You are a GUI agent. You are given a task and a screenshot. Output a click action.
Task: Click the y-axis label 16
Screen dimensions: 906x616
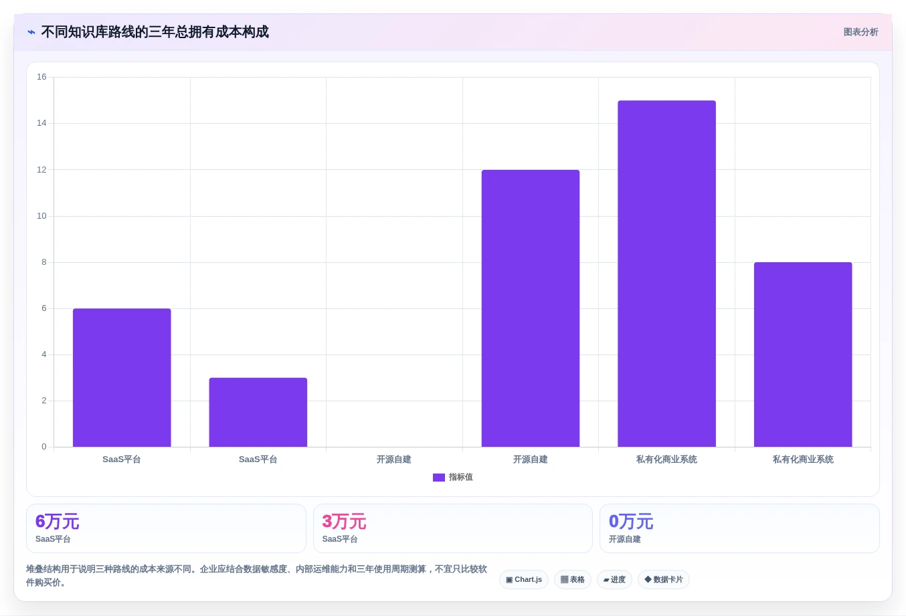click(x=41, y=77)
